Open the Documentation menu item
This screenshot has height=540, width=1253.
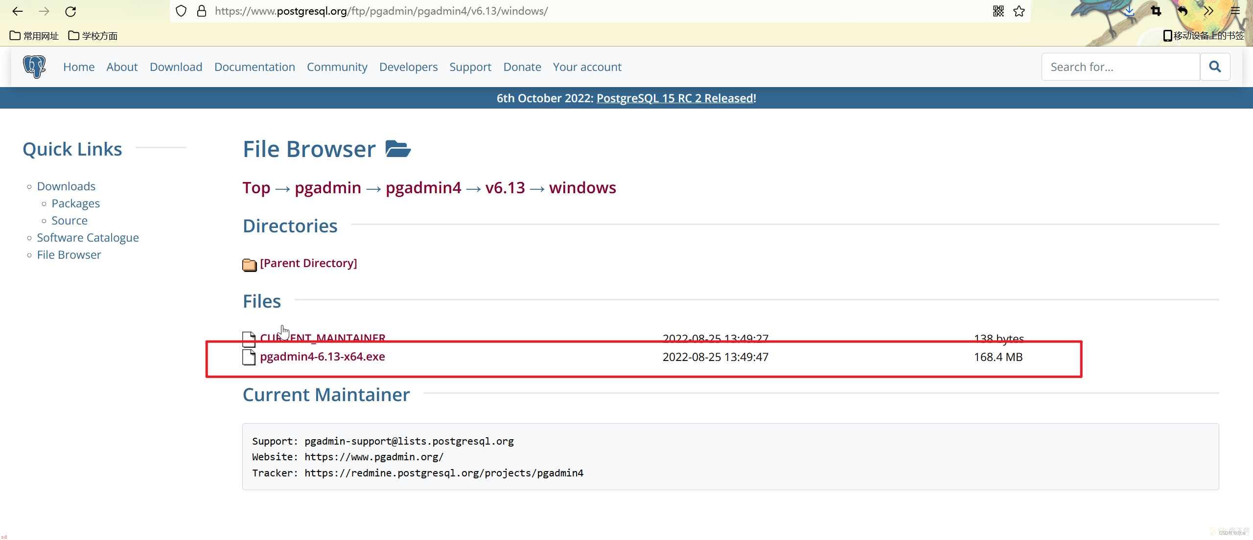point(255,67)
